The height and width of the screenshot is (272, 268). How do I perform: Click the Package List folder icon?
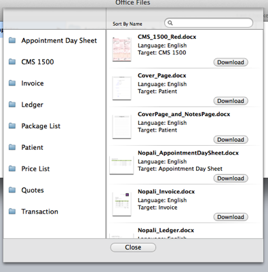[x=12, y=126]
